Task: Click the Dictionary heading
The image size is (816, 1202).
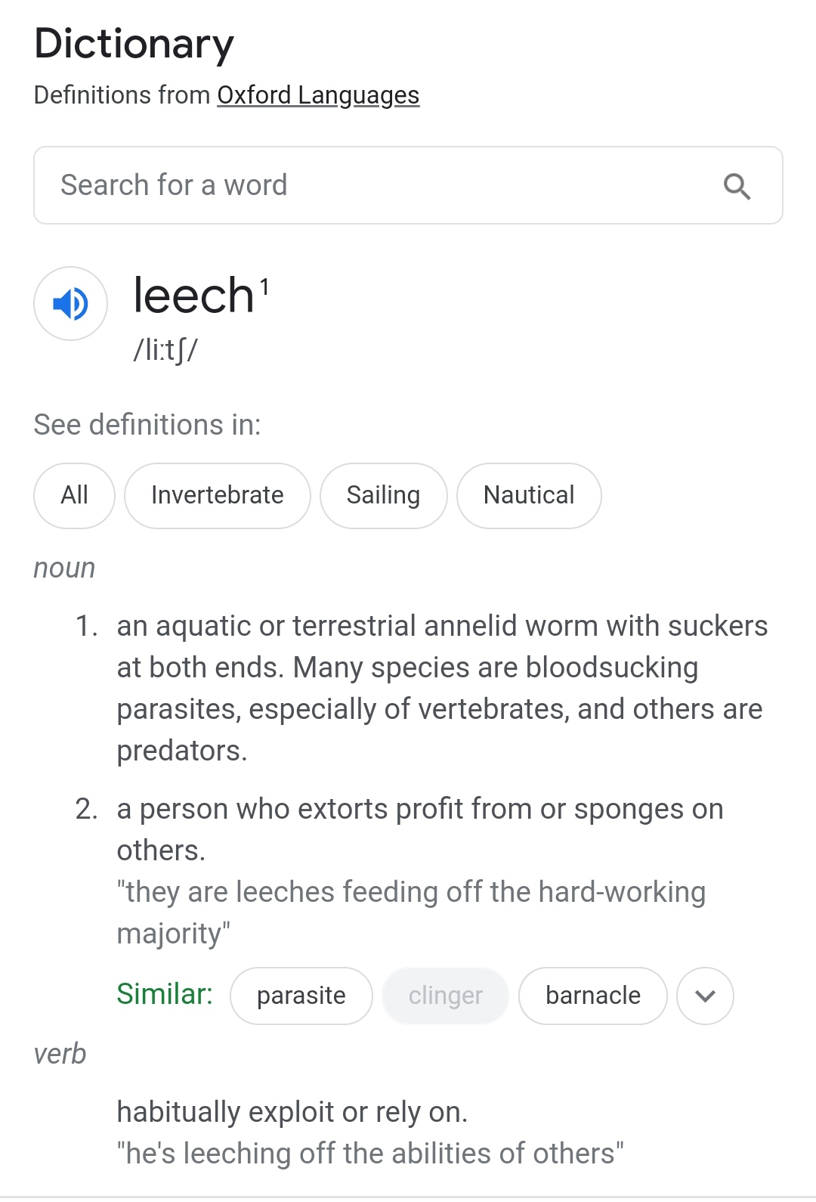Action: click(134, 44)
